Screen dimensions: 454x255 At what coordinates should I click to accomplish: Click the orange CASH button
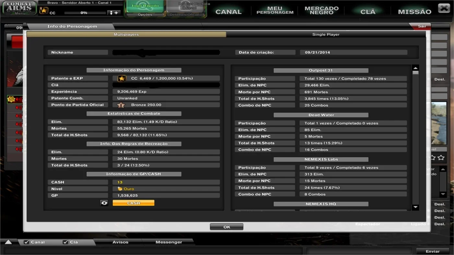click(133, 203)
